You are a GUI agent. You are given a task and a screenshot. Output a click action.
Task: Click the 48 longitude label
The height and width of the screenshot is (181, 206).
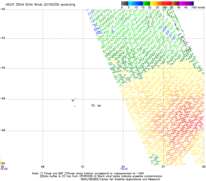[x=43, y=167]
